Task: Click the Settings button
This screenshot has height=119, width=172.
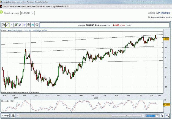Action: pyautogui.click(x=6, y=116)
